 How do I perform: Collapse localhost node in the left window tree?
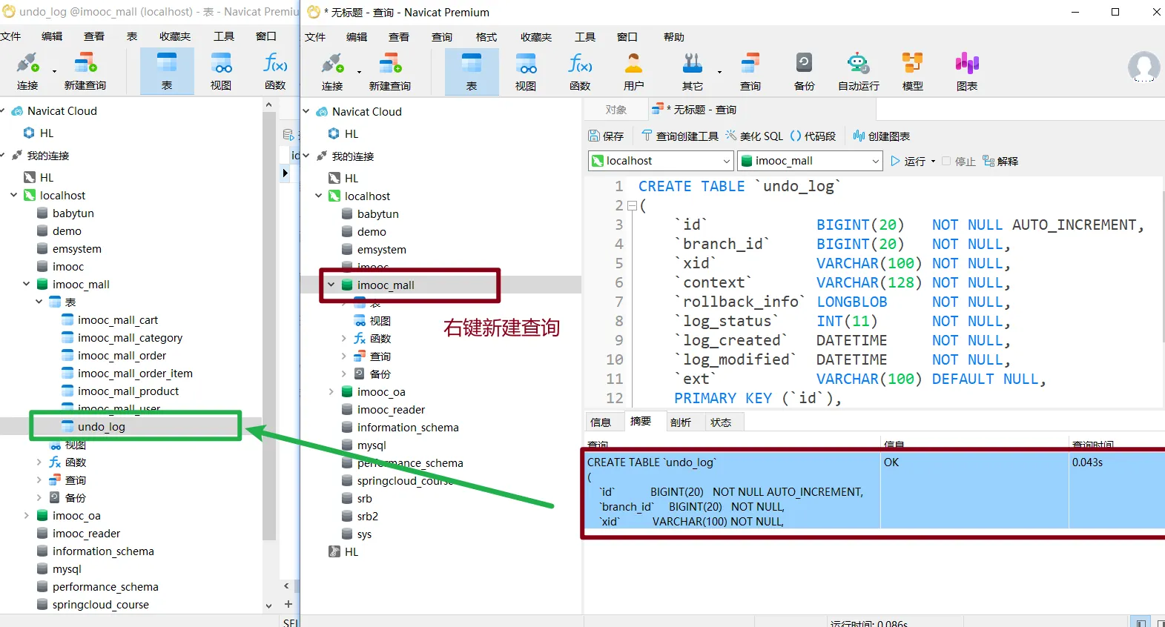[x=13, y=196]
